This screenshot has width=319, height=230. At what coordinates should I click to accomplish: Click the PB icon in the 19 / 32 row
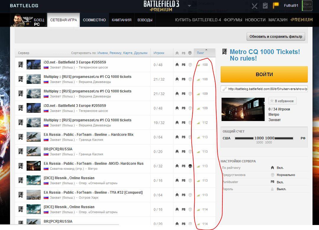coord(183,123)
